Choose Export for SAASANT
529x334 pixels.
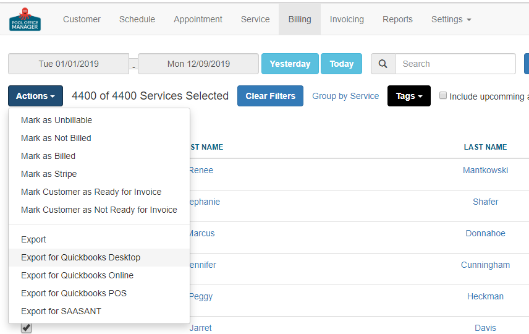click(99, 311)
